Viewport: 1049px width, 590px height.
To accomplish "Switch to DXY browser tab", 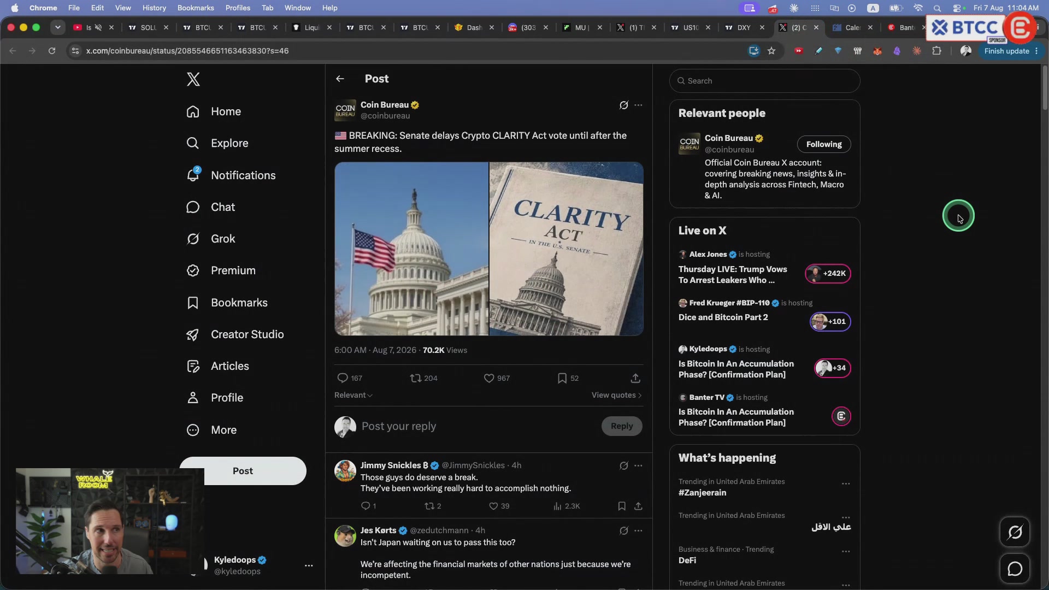I will click(x=743, y=27).
